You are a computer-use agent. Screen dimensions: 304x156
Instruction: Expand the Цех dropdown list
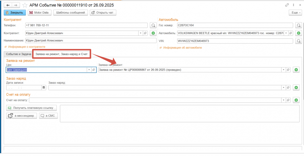tap(89, 70)
